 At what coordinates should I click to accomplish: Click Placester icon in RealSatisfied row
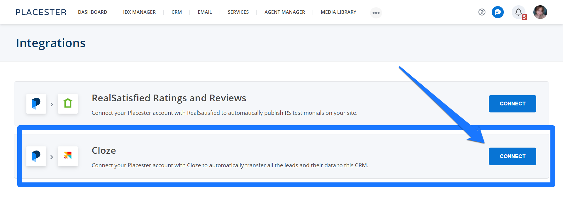click(x=36, y=104)
